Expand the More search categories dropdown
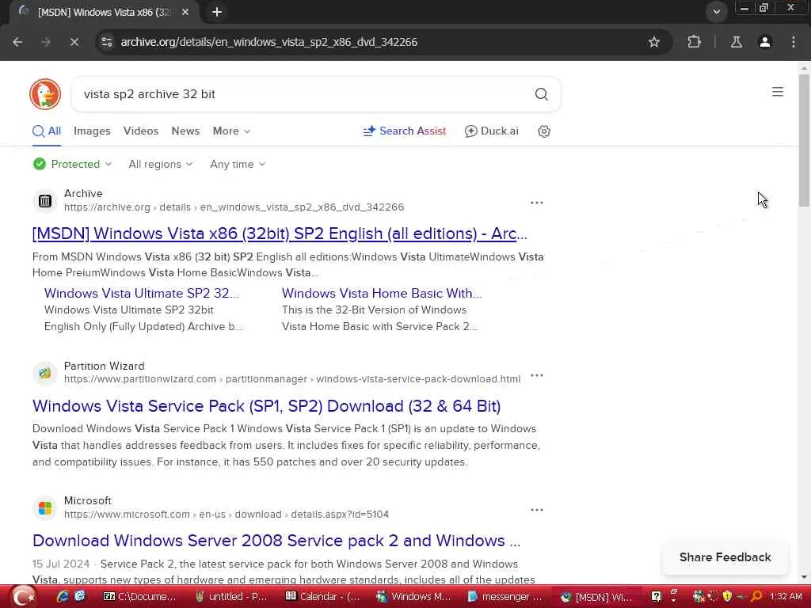This screenshot has height=608, width=811. click(x=232, y=131)
